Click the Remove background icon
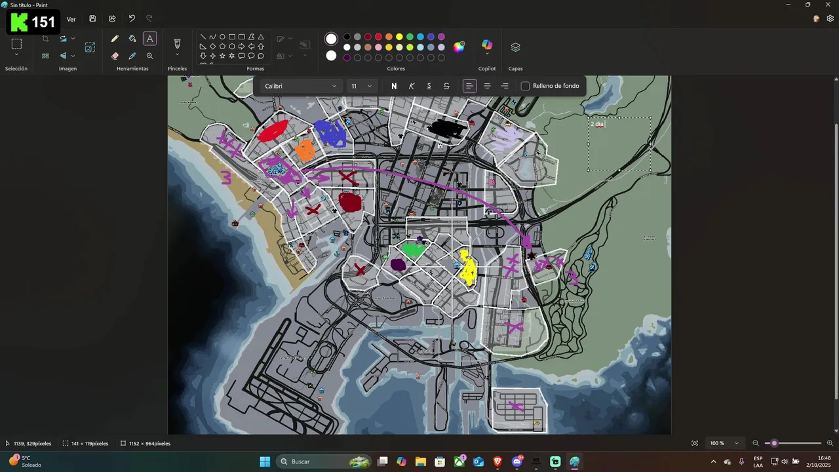Screen dimensions: 839x472 [x=45, y=56]
